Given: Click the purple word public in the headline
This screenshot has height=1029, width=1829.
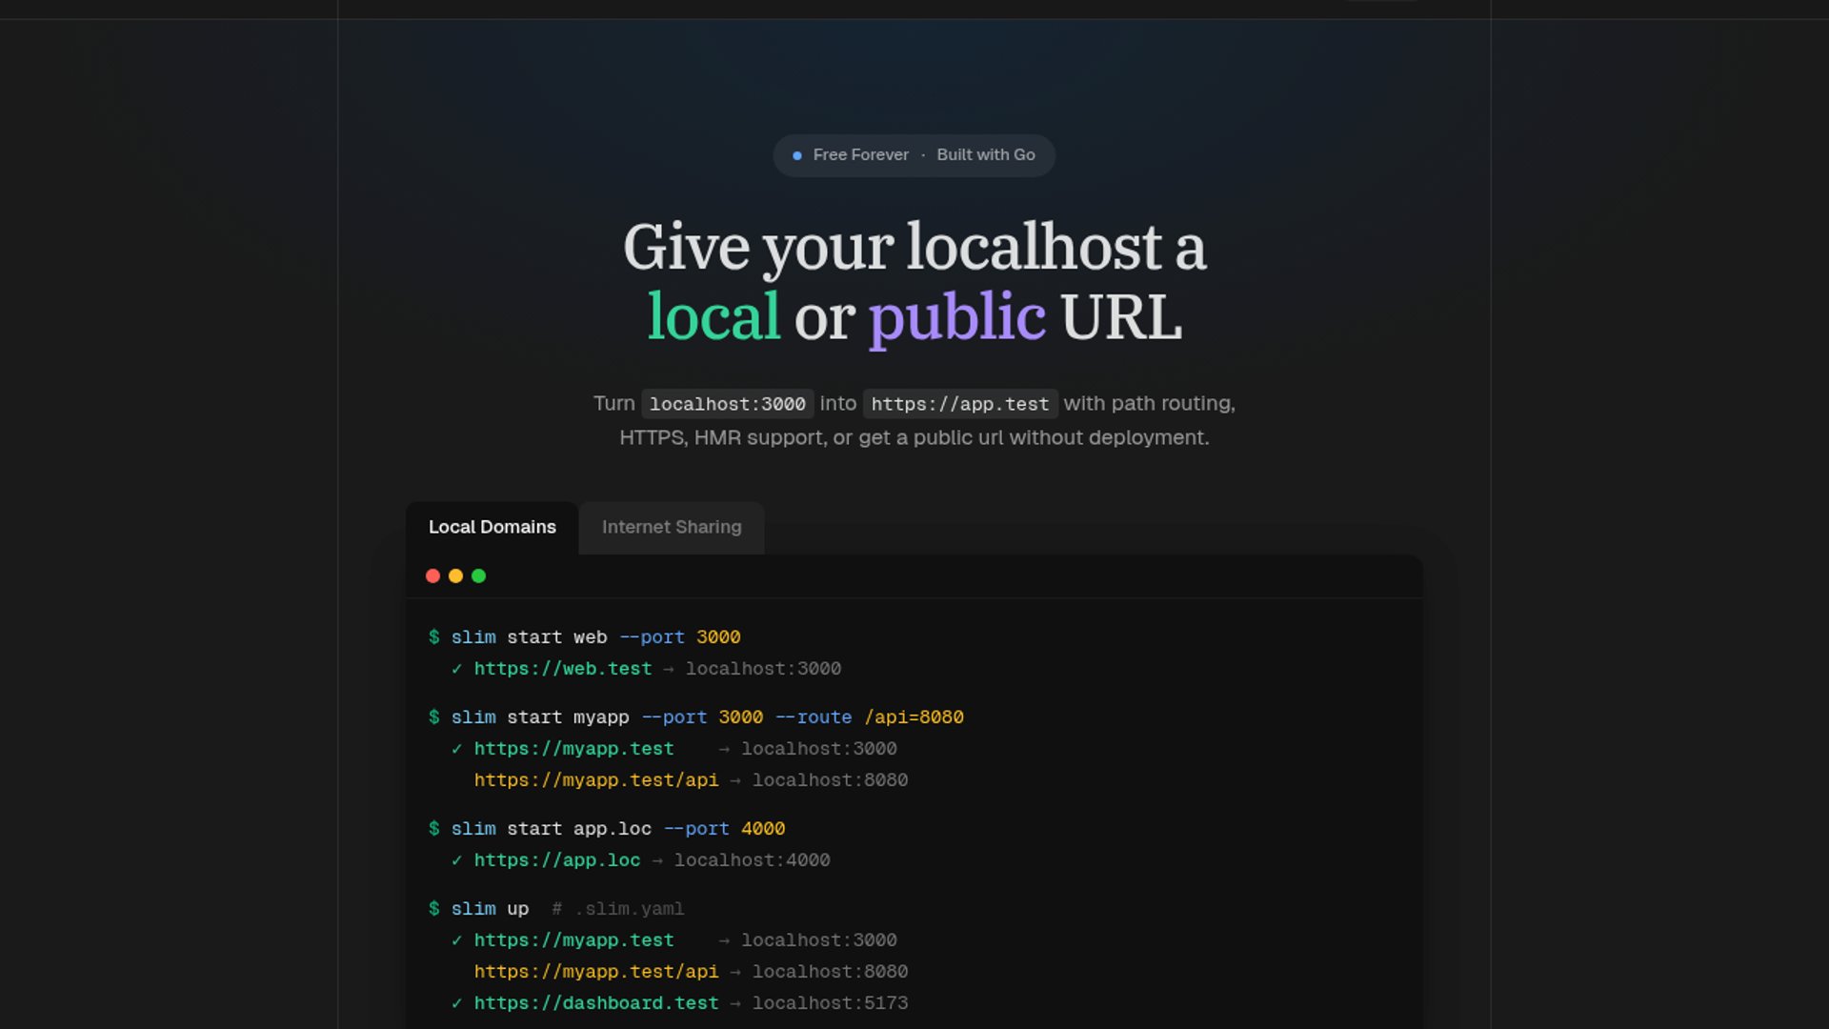Looking at the screenshot, I should click(x=956, y=317).
